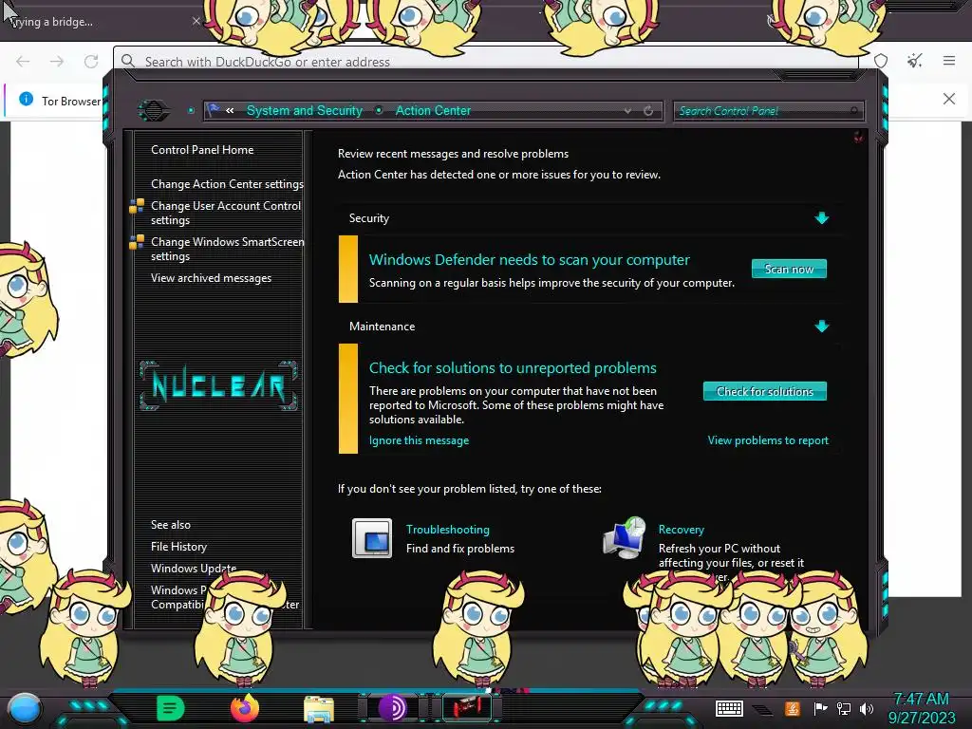Click Tor Browser shield security icon
Screen dimensions: 972x729
coord(881,61)
